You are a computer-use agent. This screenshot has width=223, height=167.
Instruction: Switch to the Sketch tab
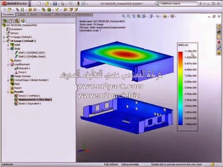[x=34, y=14]
